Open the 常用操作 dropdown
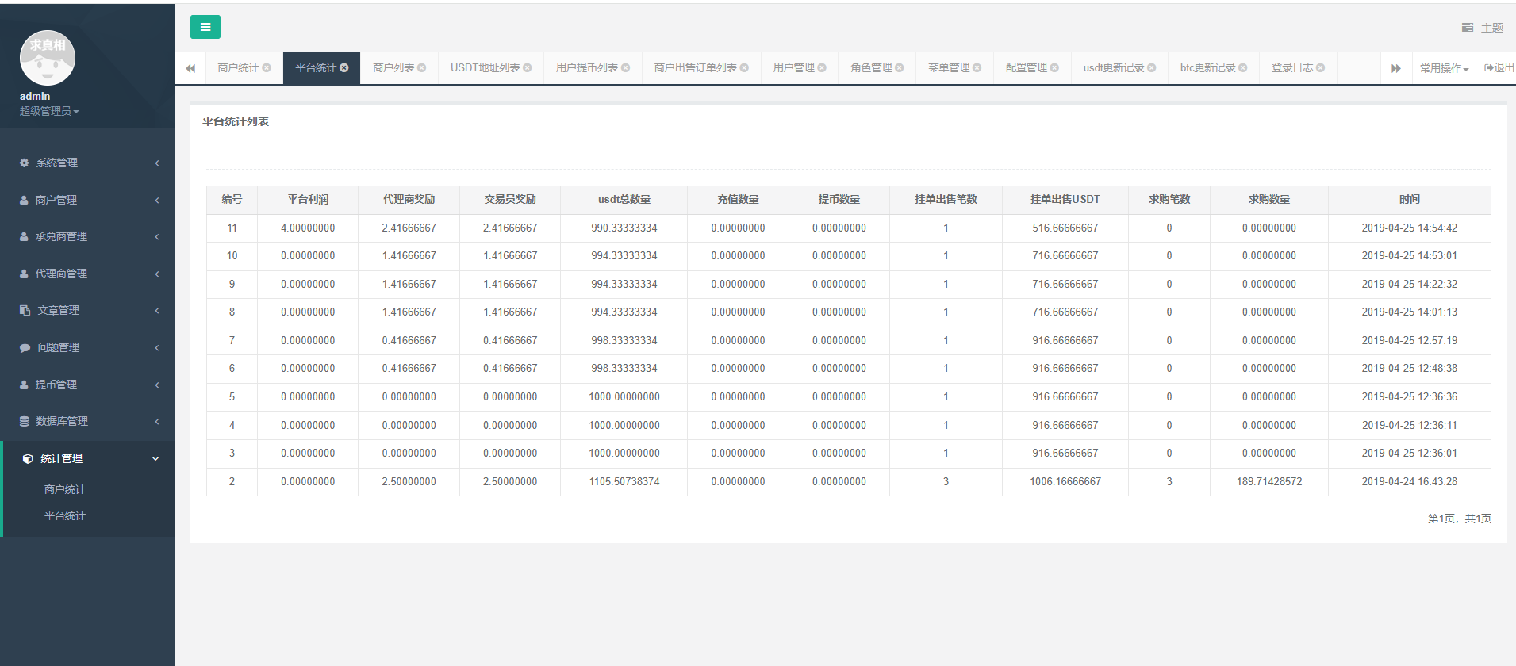The image size is (1516, 666). click(x=1444, y=68)
